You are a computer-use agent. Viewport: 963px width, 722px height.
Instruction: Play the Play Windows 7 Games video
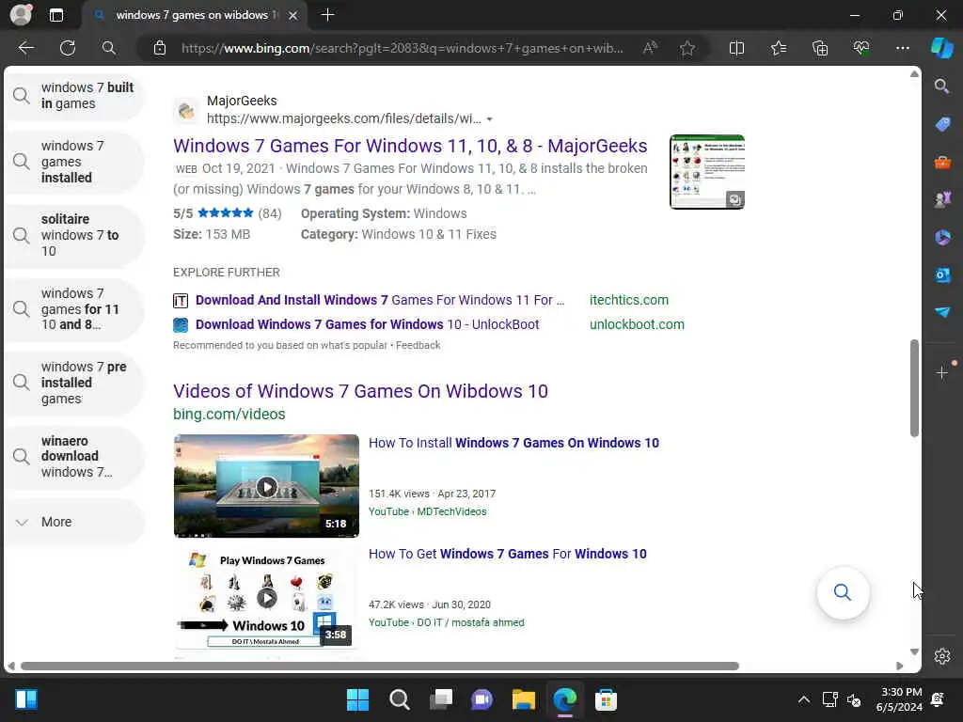pyautogui.click(x=266, y=597)
